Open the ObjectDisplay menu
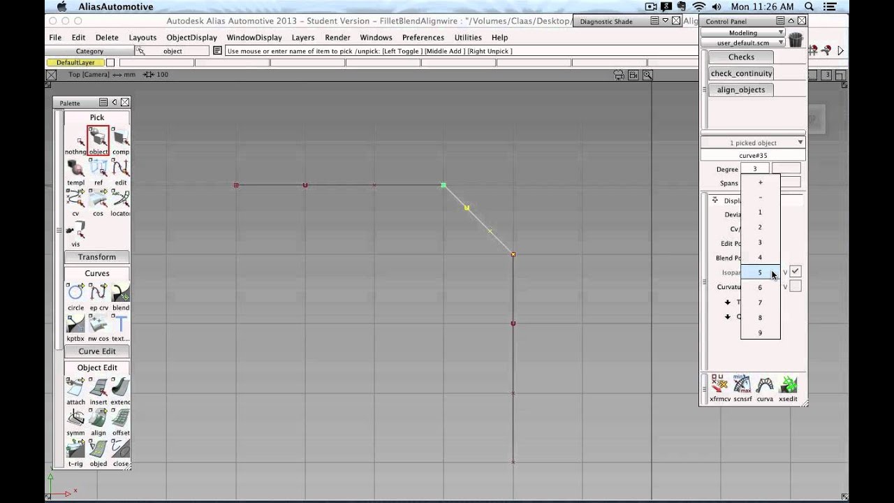The image size is (894, 503). click(x=191, y=38)
